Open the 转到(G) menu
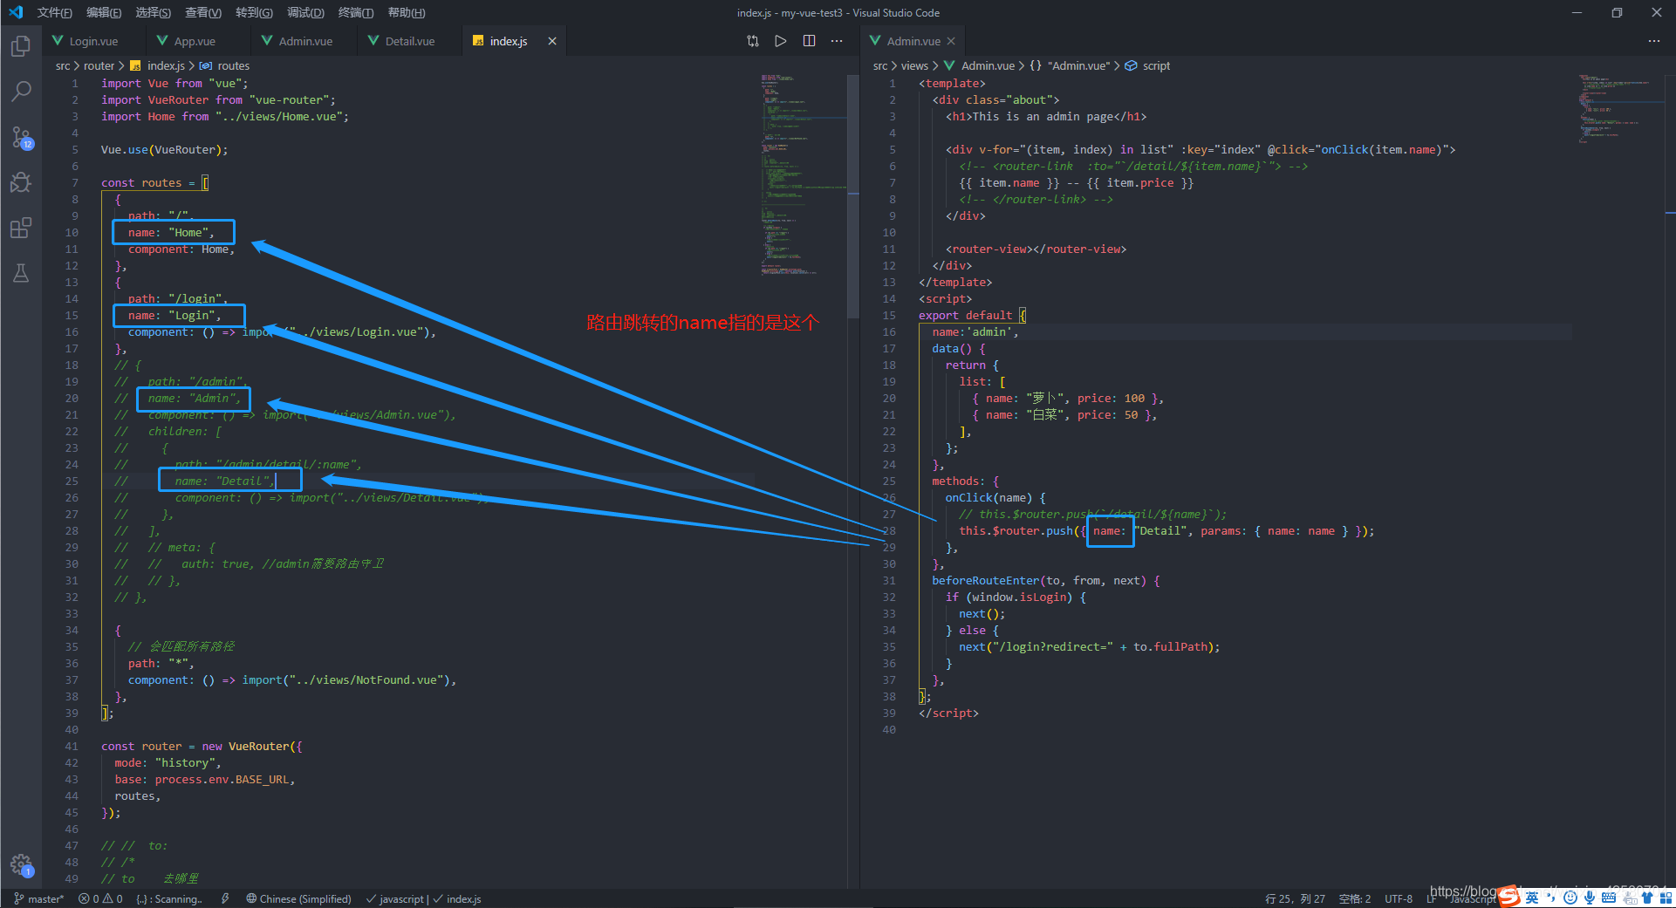The width and height of the screenshot is (1676, 908). [254, 12]
